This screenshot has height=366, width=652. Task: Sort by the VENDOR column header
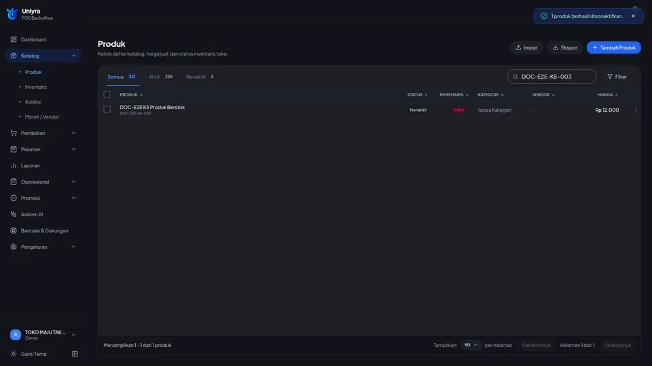click(543, 95)
